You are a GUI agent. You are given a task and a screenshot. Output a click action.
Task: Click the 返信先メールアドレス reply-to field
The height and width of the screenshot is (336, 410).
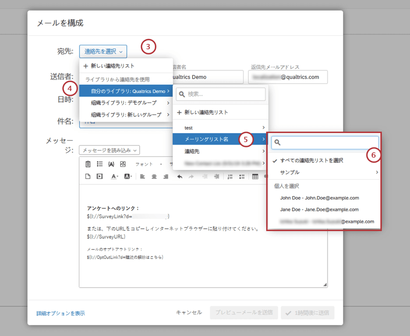click(x=288, y=77)
